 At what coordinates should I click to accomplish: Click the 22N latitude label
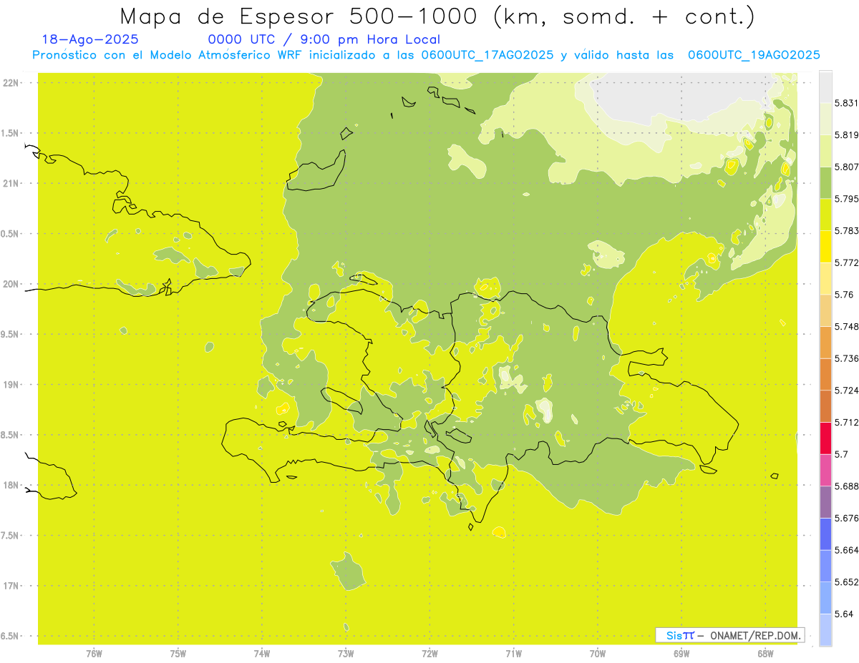(11, 83)
